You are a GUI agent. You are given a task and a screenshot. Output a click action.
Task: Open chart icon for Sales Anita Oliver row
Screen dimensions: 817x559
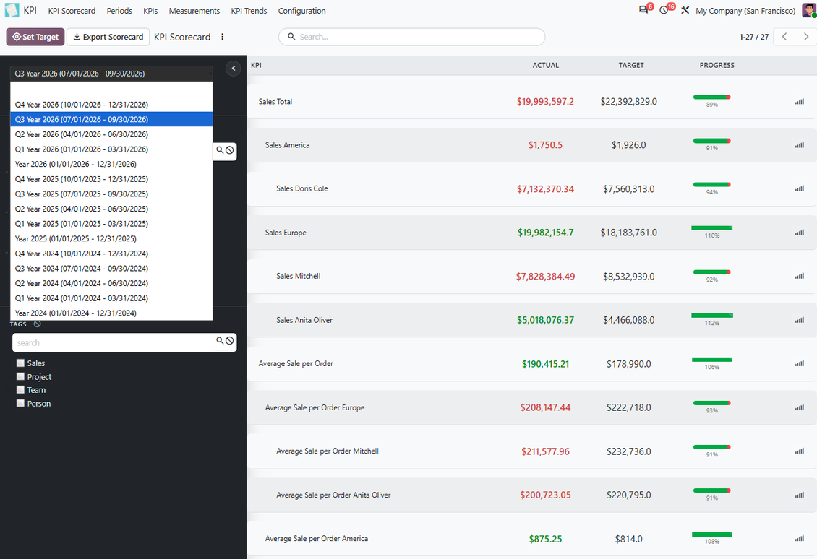(799, 320)
